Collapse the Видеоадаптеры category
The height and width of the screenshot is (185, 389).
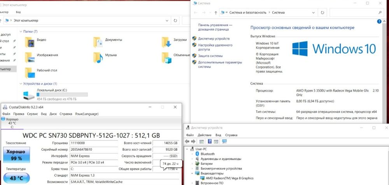click(192, 173)
